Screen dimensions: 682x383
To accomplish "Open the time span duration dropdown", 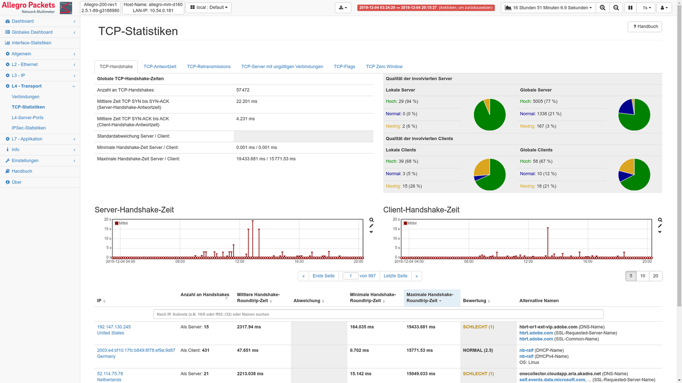I will [x=548, y=8].
